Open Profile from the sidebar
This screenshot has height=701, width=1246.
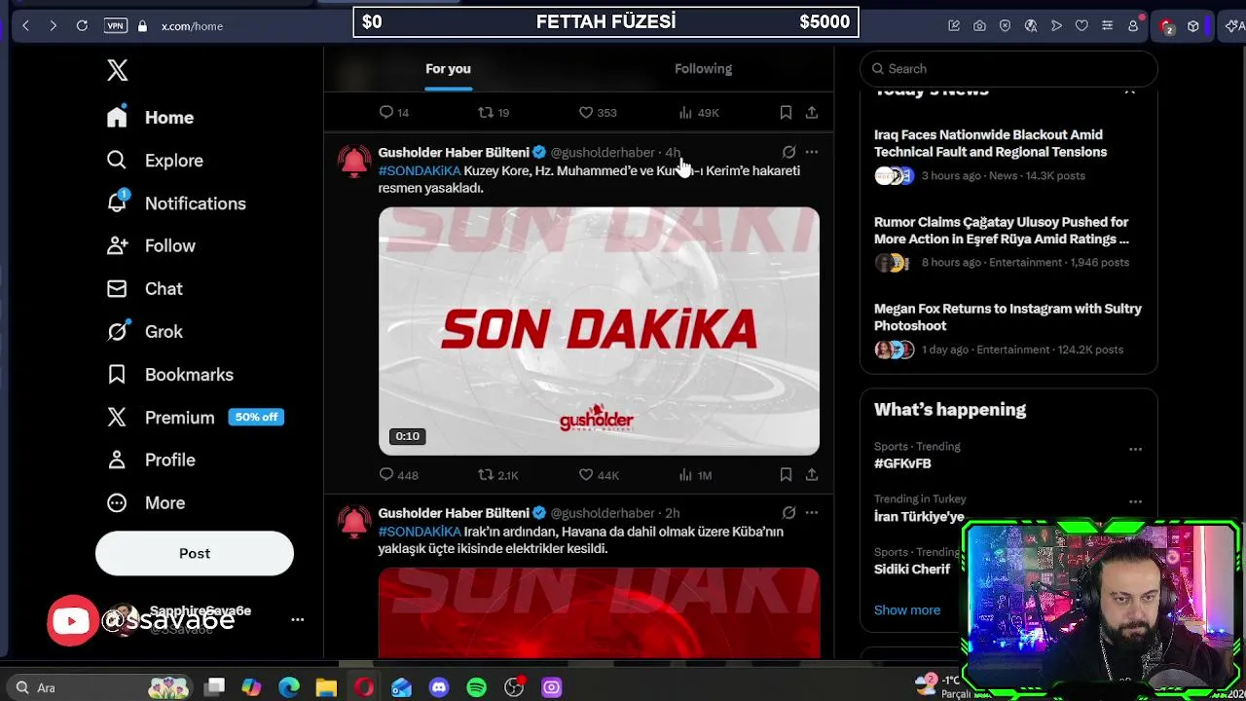(x=151, y=460)
